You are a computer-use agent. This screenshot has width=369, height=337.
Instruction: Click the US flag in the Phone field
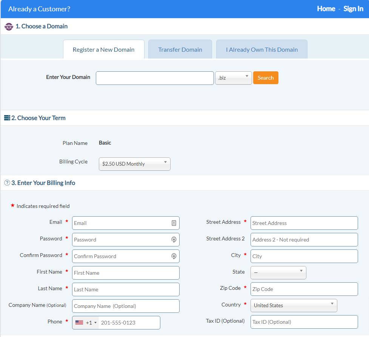click(x=79, y=322)
